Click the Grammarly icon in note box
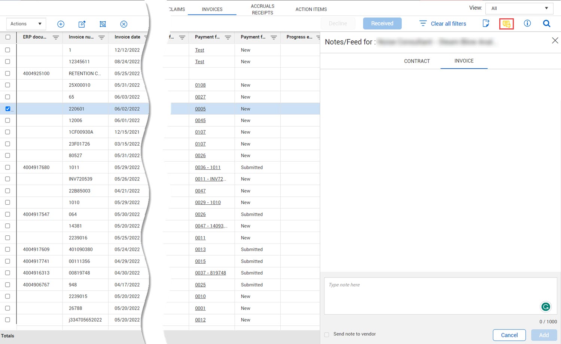Image resolution: width=561 pixels, height=344 pixels. (x=546, y=307)
